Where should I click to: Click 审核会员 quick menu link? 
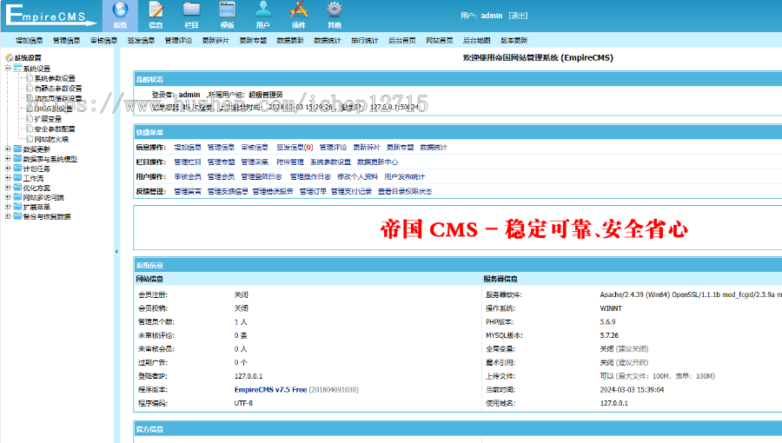coord(188,176)
